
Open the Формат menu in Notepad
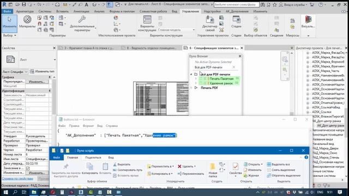click(88, 126)
